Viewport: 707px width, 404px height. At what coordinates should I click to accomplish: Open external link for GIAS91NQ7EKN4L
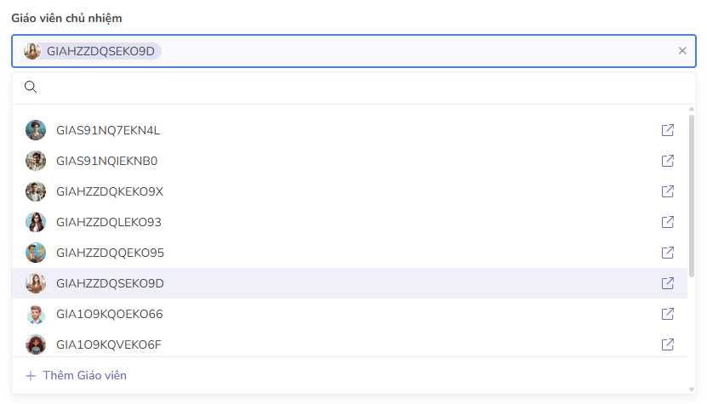tap(668, 130)
